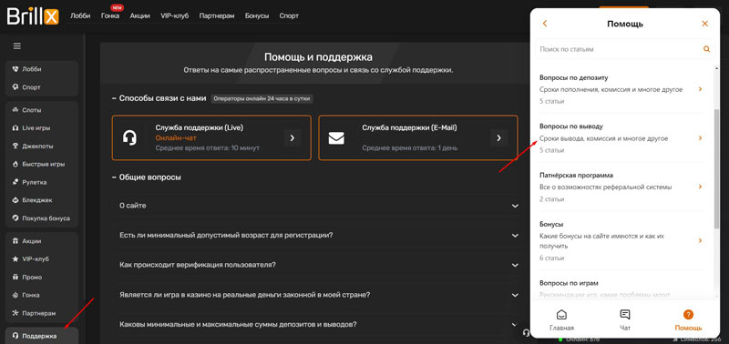
Task: Open Партнерам in the top navigation
Action: tap(217, 15)
